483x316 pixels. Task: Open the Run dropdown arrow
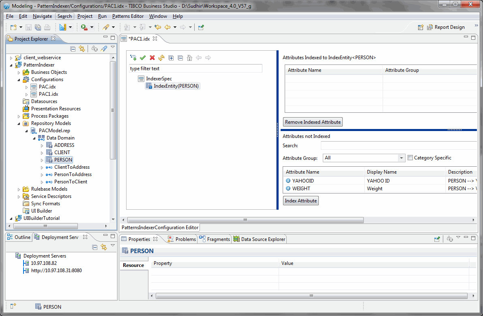pyautogui.click(x=92, y=27)
